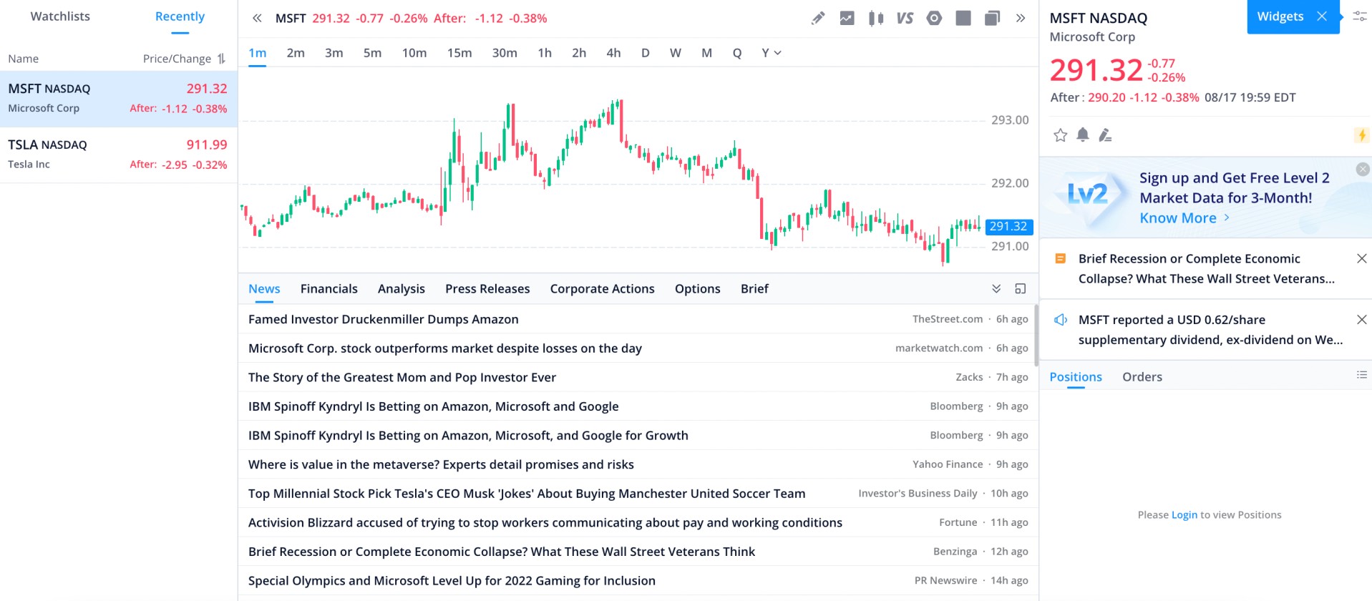Select the drawing pencil tool
Screen dimensions: 1372x601
click(x=817, y=19)
